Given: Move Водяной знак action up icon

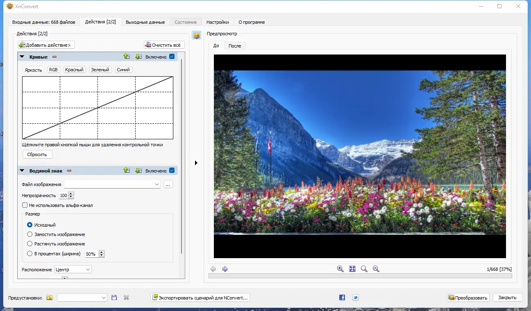Looking at the screenshot, I should 127,170.
